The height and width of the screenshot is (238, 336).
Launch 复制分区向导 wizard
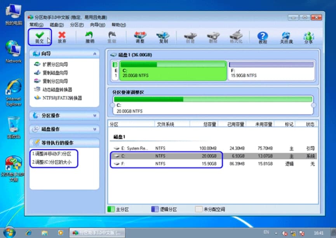click(51, 81)
